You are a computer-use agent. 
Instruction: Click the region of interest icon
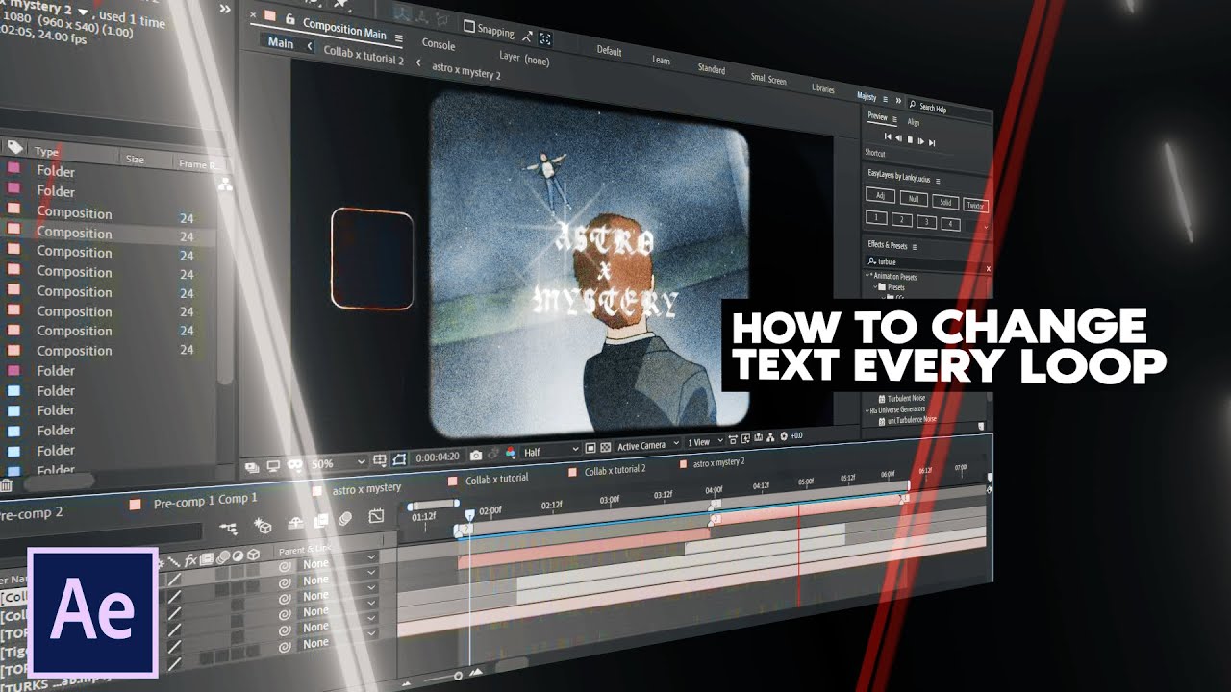pyautogui.click(x=590, y=448)
